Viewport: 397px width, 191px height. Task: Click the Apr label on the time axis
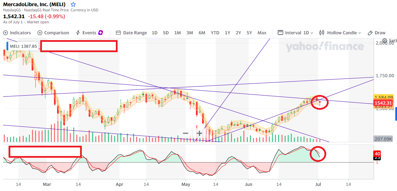click(119, 184)
